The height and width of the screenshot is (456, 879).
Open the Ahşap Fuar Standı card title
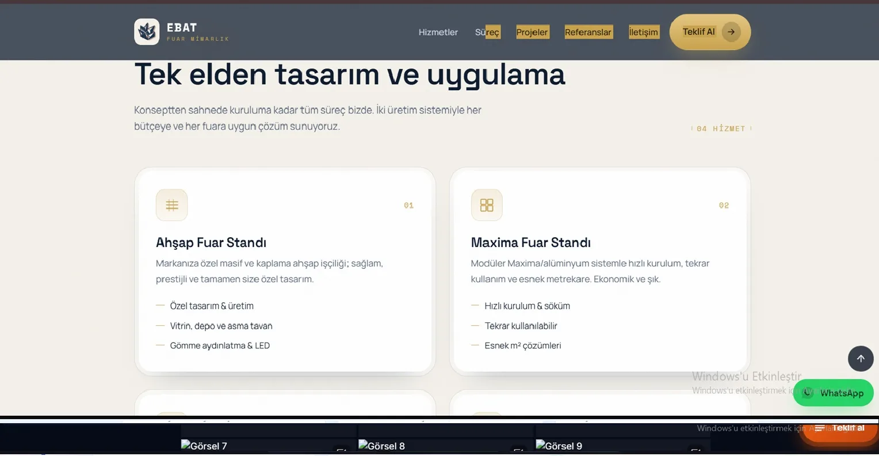211,242
